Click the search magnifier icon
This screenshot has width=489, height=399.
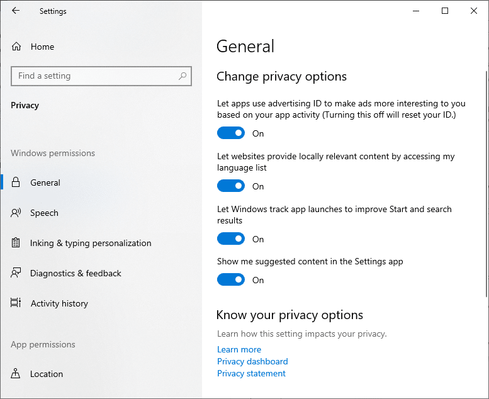tap(183, 76)
